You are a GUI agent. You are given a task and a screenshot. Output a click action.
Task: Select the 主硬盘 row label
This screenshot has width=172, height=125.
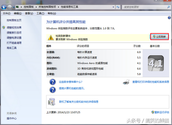50,74
